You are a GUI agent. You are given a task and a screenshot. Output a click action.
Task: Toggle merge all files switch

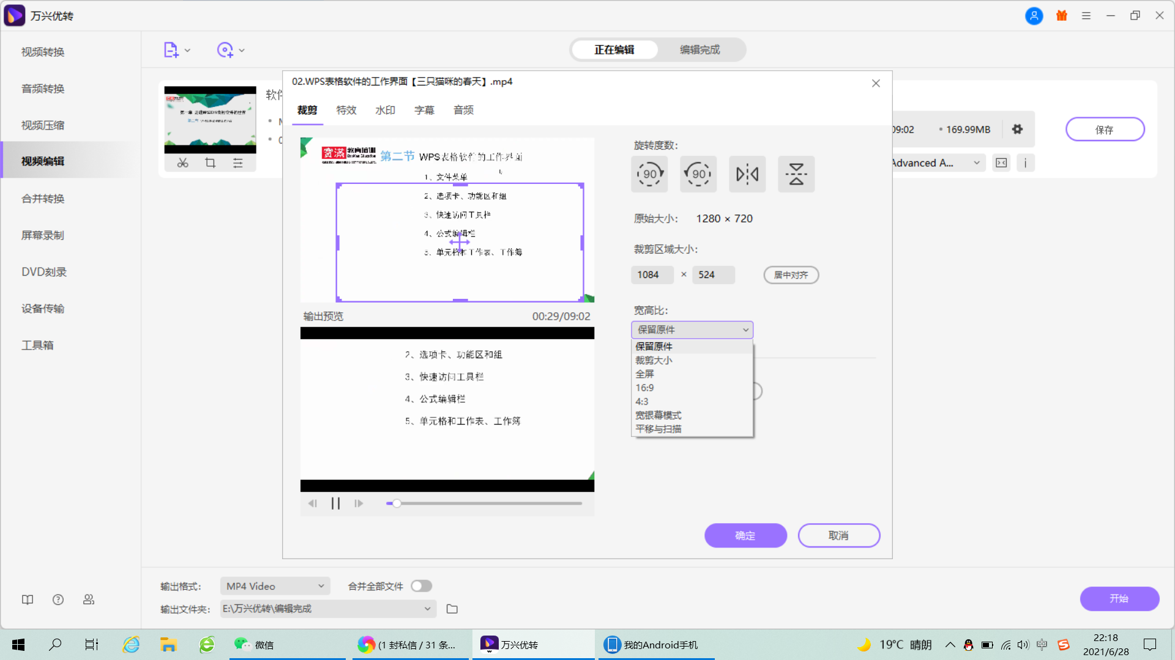coord(421,586)
